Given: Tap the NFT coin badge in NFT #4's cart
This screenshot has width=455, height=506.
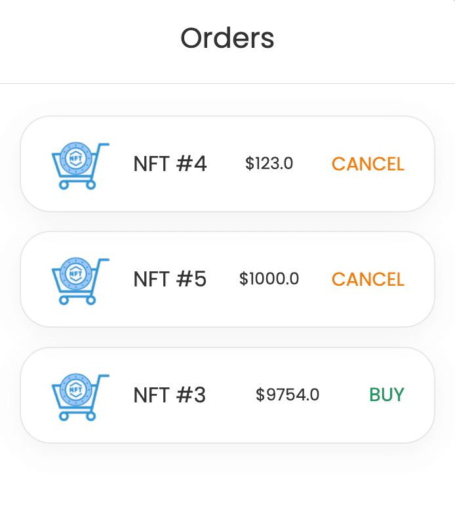Looking at the screenshot, I should coord(76,158).
